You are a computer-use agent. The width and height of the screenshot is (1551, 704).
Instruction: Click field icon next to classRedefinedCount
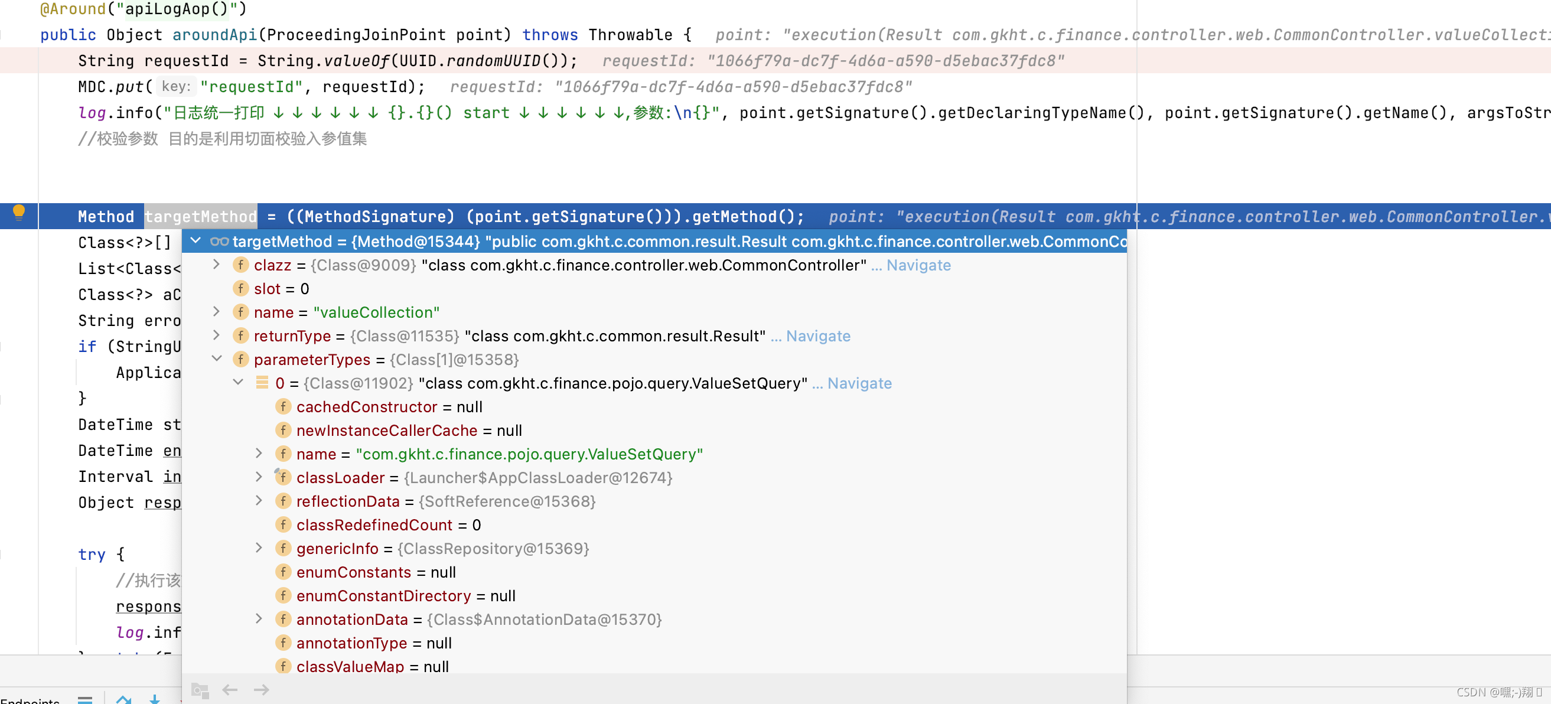coord(283,524)
